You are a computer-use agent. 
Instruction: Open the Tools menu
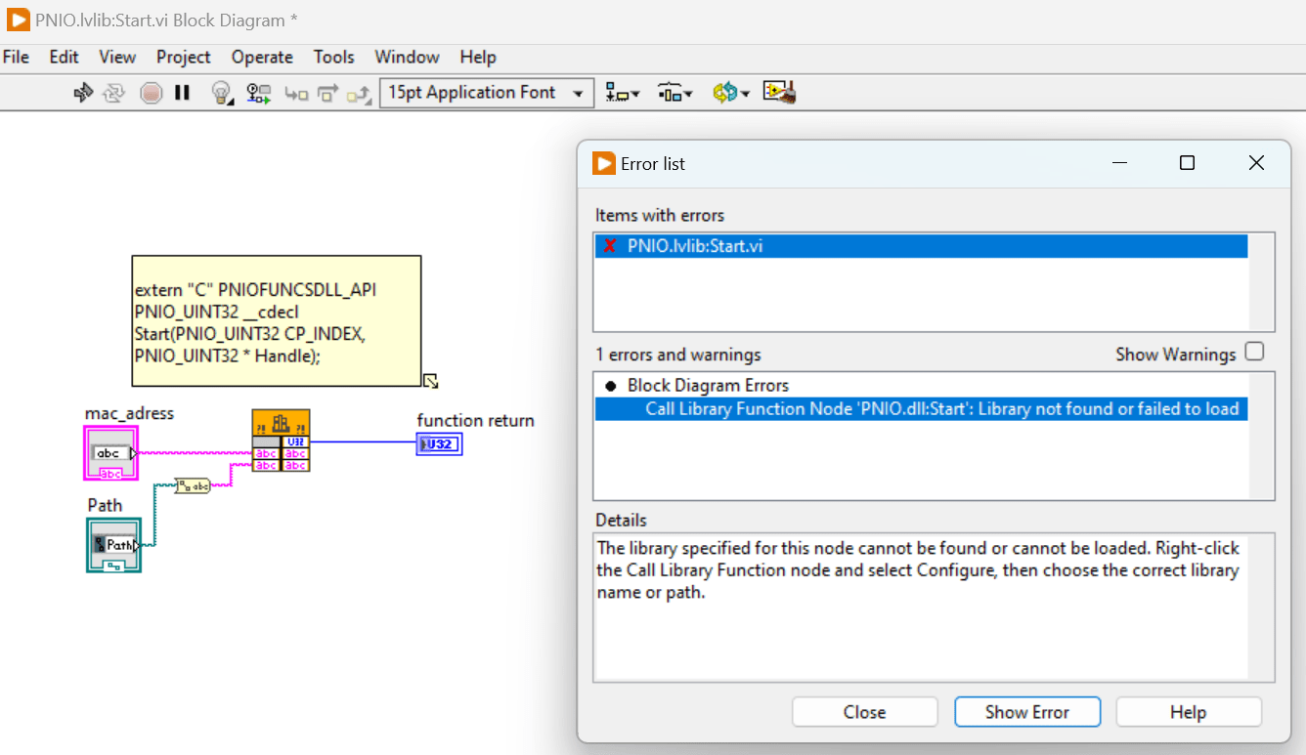coord(333,57)
